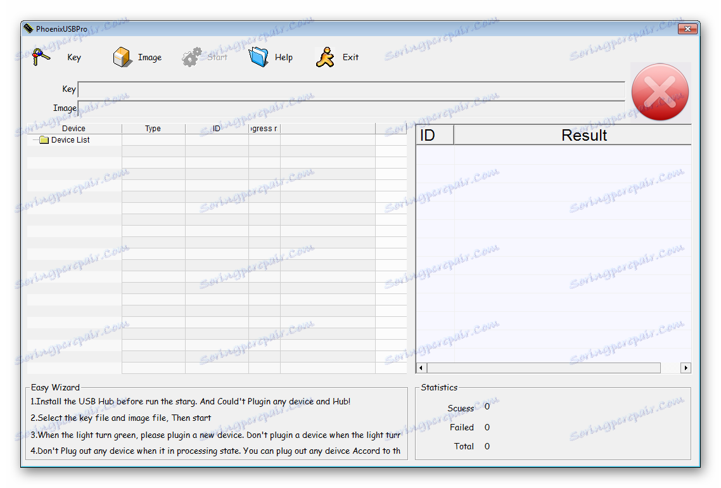Click the Result column header
721x488 pixels.
click(x=573, y=135)
